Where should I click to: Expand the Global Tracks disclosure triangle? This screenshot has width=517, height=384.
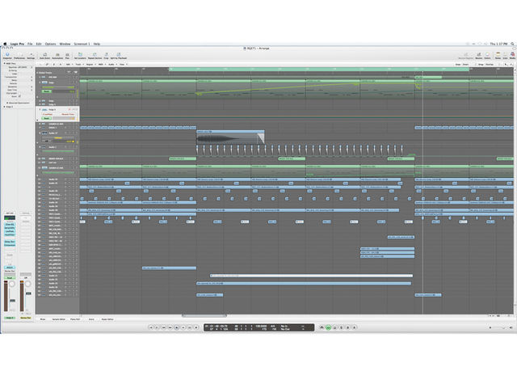click(x=37, y=72)
